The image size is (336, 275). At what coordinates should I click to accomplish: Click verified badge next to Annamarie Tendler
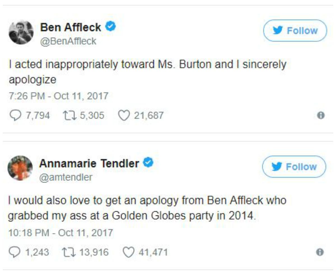click(x=148, y=163)
